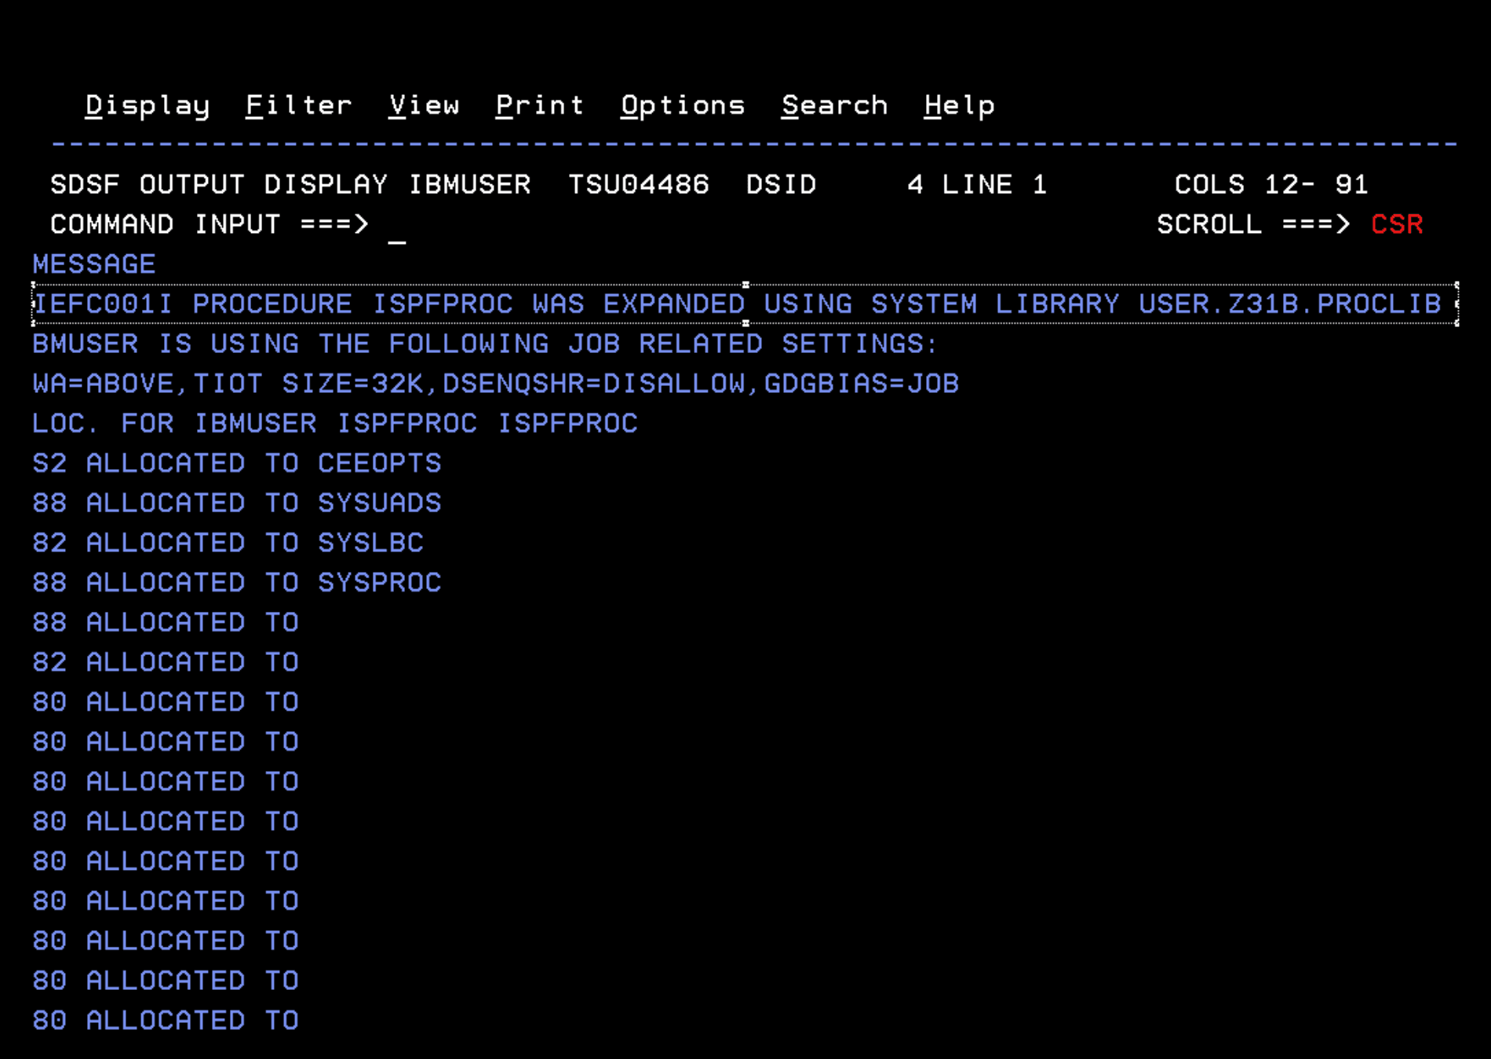1491x1059 pixels.
Task: Click the SCROLL field showing CSR
Action: tap(1397, 224)
